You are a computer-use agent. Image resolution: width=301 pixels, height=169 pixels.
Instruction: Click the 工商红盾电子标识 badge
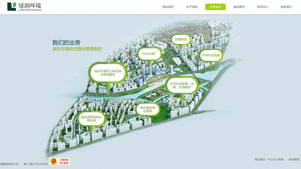[x=60, y=161]
